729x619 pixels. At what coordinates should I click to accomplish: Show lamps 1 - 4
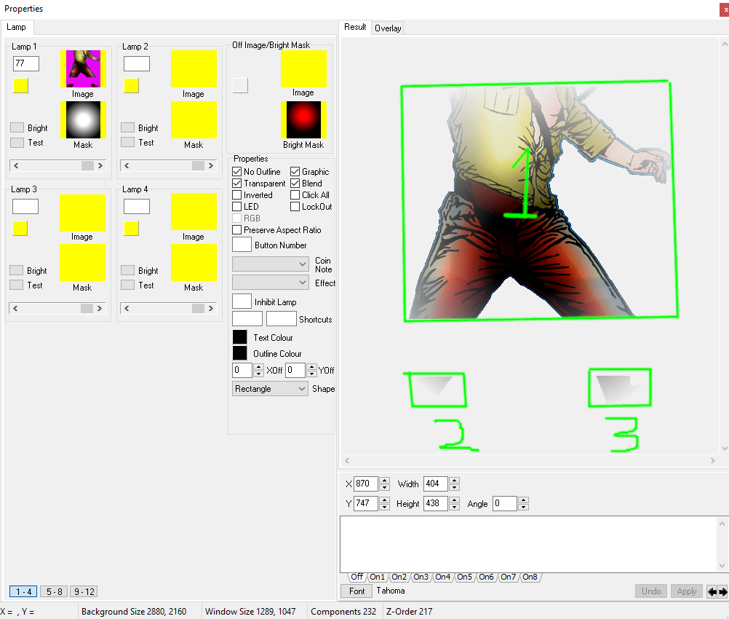click(x=23, y=591)
